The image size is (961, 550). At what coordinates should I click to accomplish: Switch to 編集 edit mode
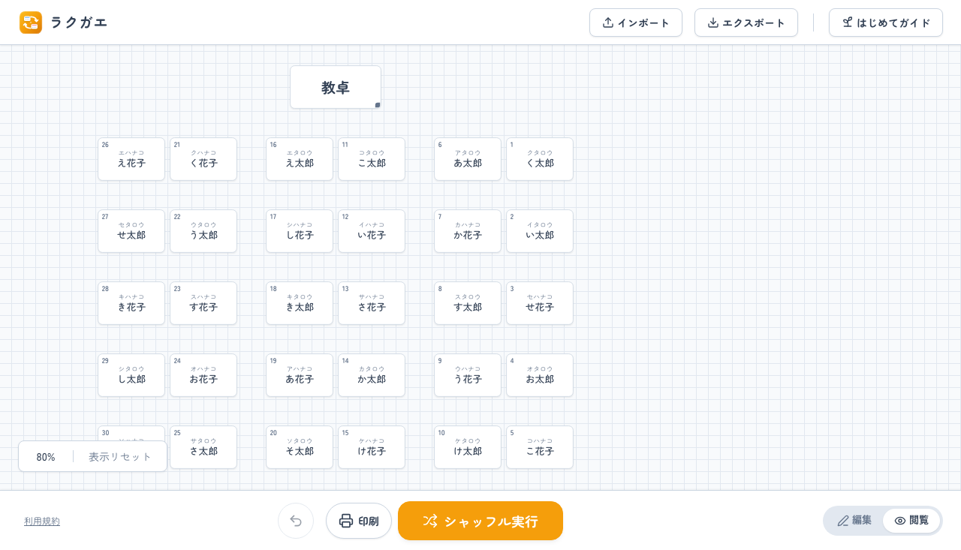click(854, 520)
